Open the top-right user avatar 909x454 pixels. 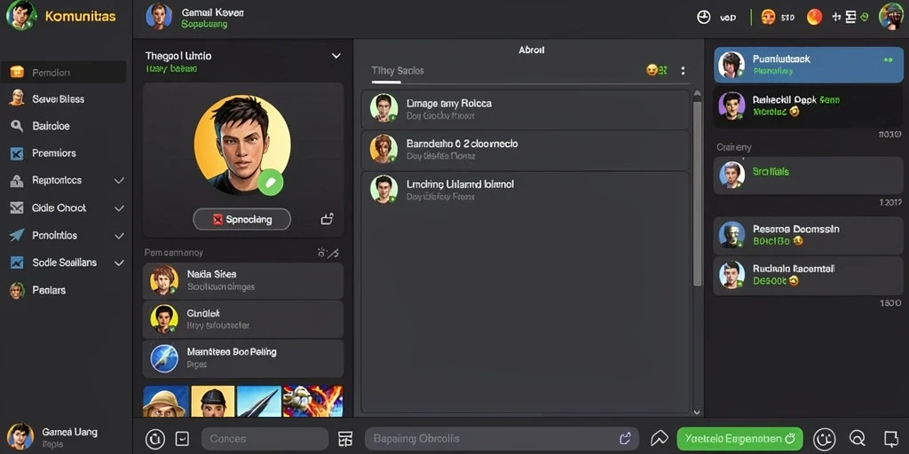tap(891, 16)
